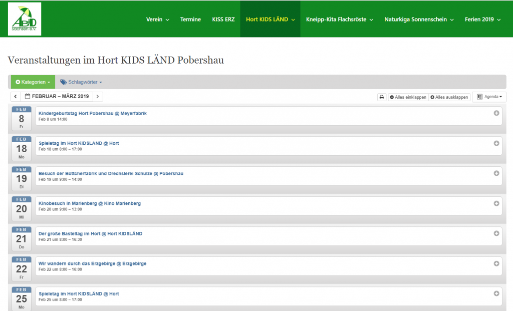Click 'Feb 21 um 8:00 – 16:30' time text
Image resolution: width=513 pixels, height=311 pixels.
pyautogui.click(x=60, y=240)
